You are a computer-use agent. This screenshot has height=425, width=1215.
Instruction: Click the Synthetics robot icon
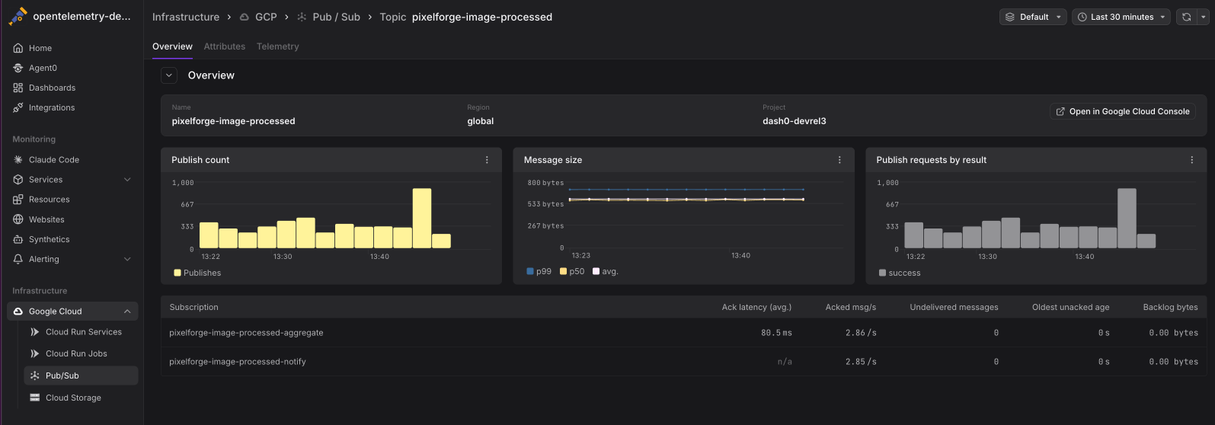18,239
